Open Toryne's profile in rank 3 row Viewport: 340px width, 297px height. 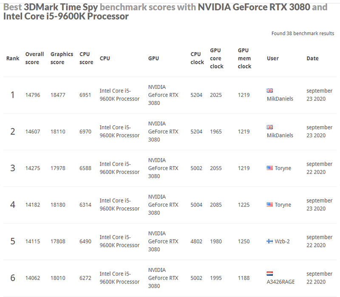click(x=283, y=168)
